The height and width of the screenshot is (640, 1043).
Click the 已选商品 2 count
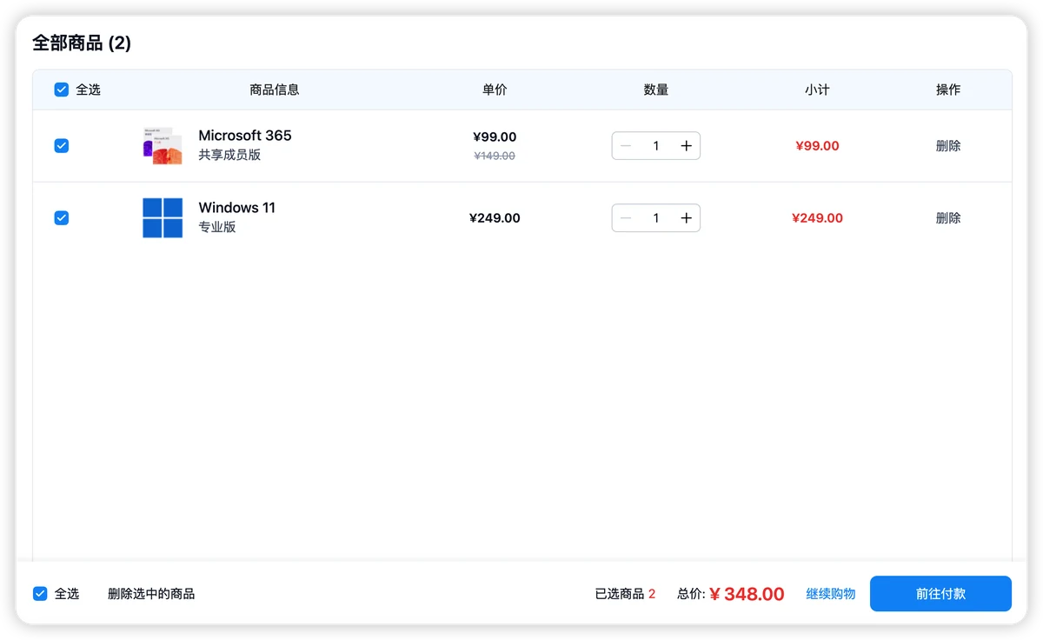(x=625, y=594)
